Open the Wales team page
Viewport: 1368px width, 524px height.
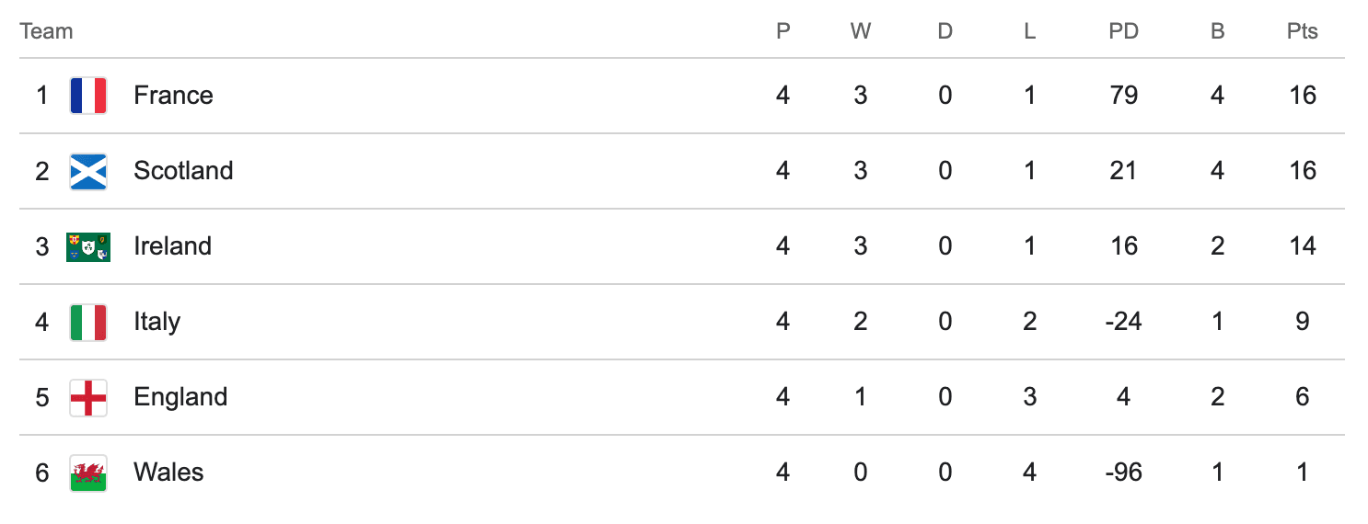tap(168, 473)
